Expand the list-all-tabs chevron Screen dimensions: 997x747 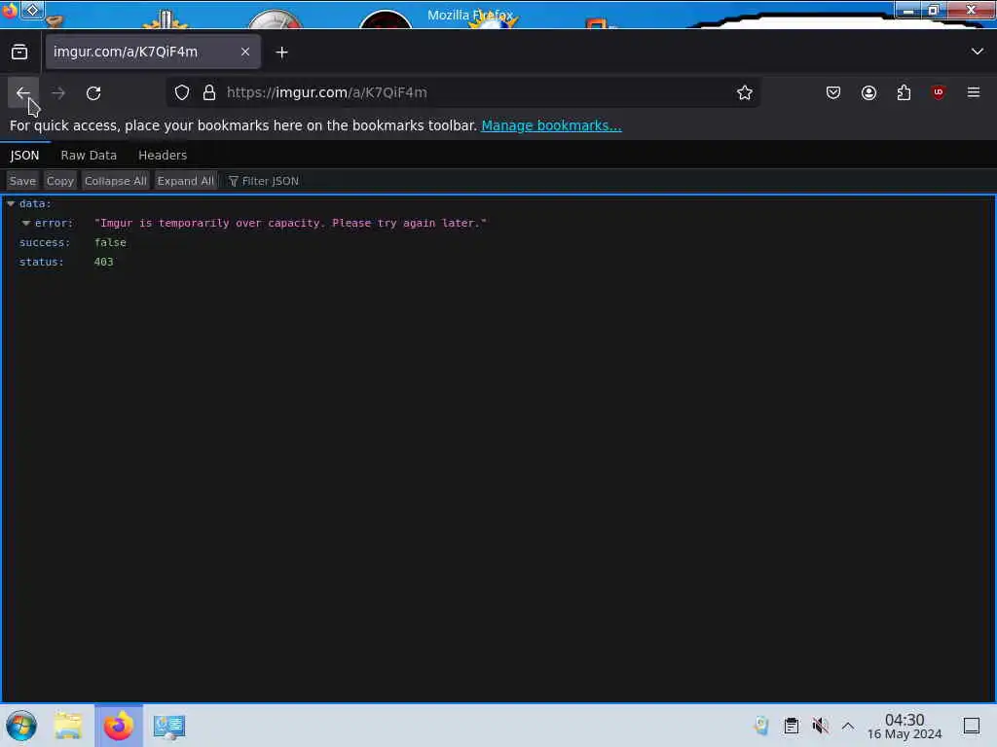click(x=978, y=52)
